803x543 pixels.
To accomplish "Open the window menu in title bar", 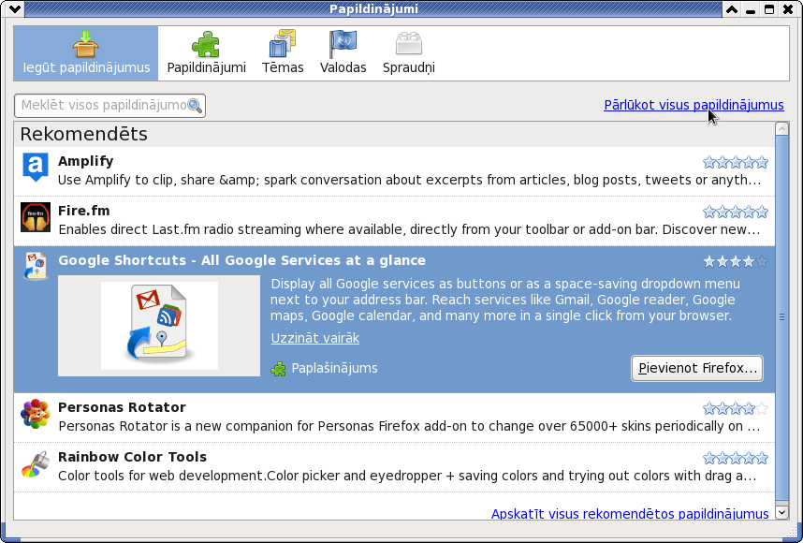I will (x=15, y=8).
